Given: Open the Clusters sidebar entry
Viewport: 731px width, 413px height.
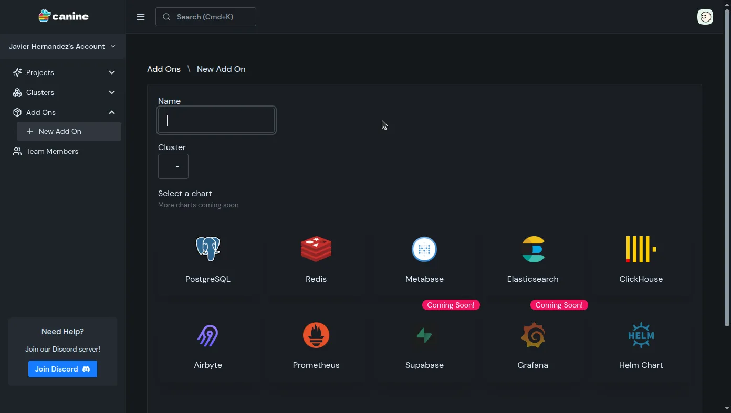Looking at the screenshot, I should 40,92.
